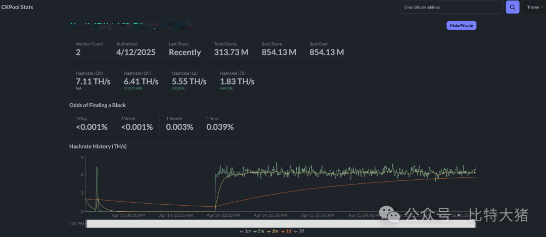Click the Apr 15, 04:40 PM axis label

(x=366, y=215)
